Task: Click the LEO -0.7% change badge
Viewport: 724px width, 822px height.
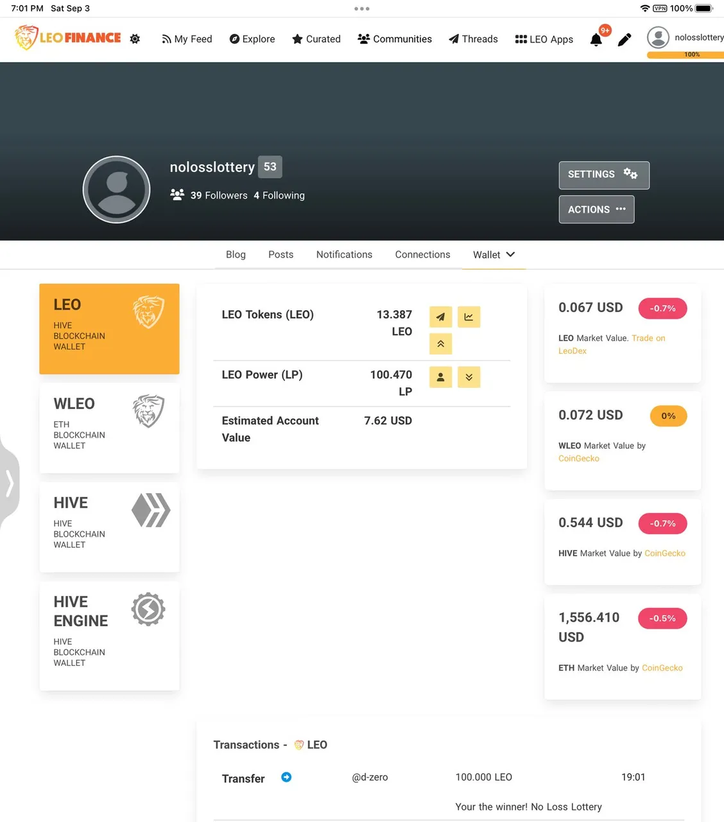Action: 662,308
